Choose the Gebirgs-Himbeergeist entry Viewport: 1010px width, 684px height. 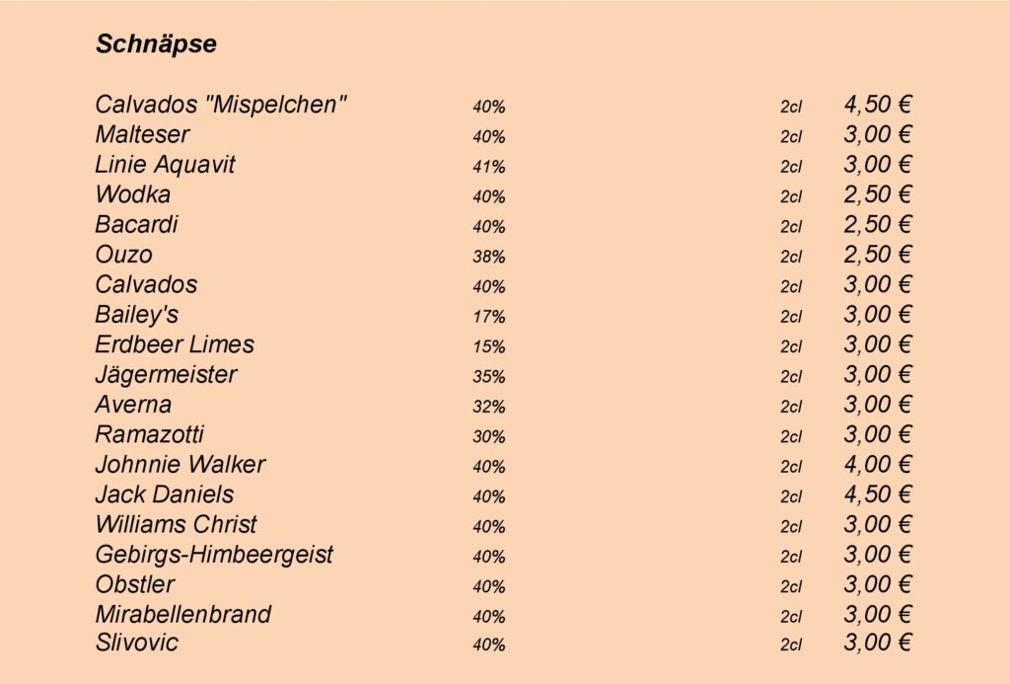tap(214, 555)
